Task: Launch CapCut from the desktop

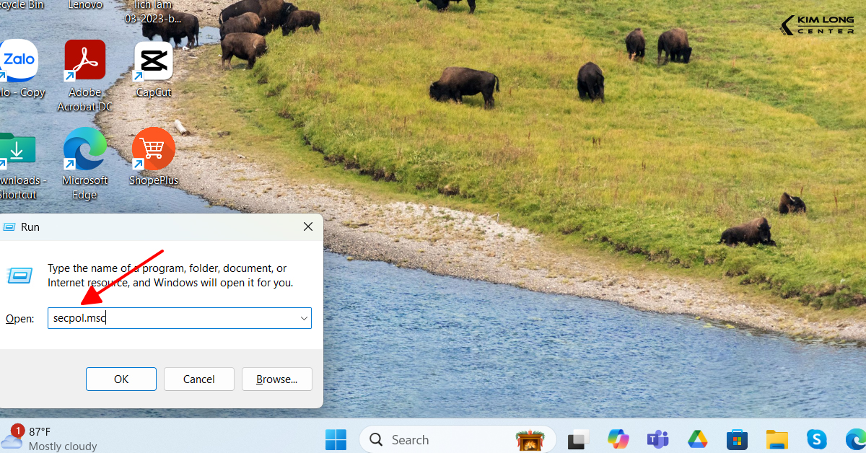Action: (154, 61)
